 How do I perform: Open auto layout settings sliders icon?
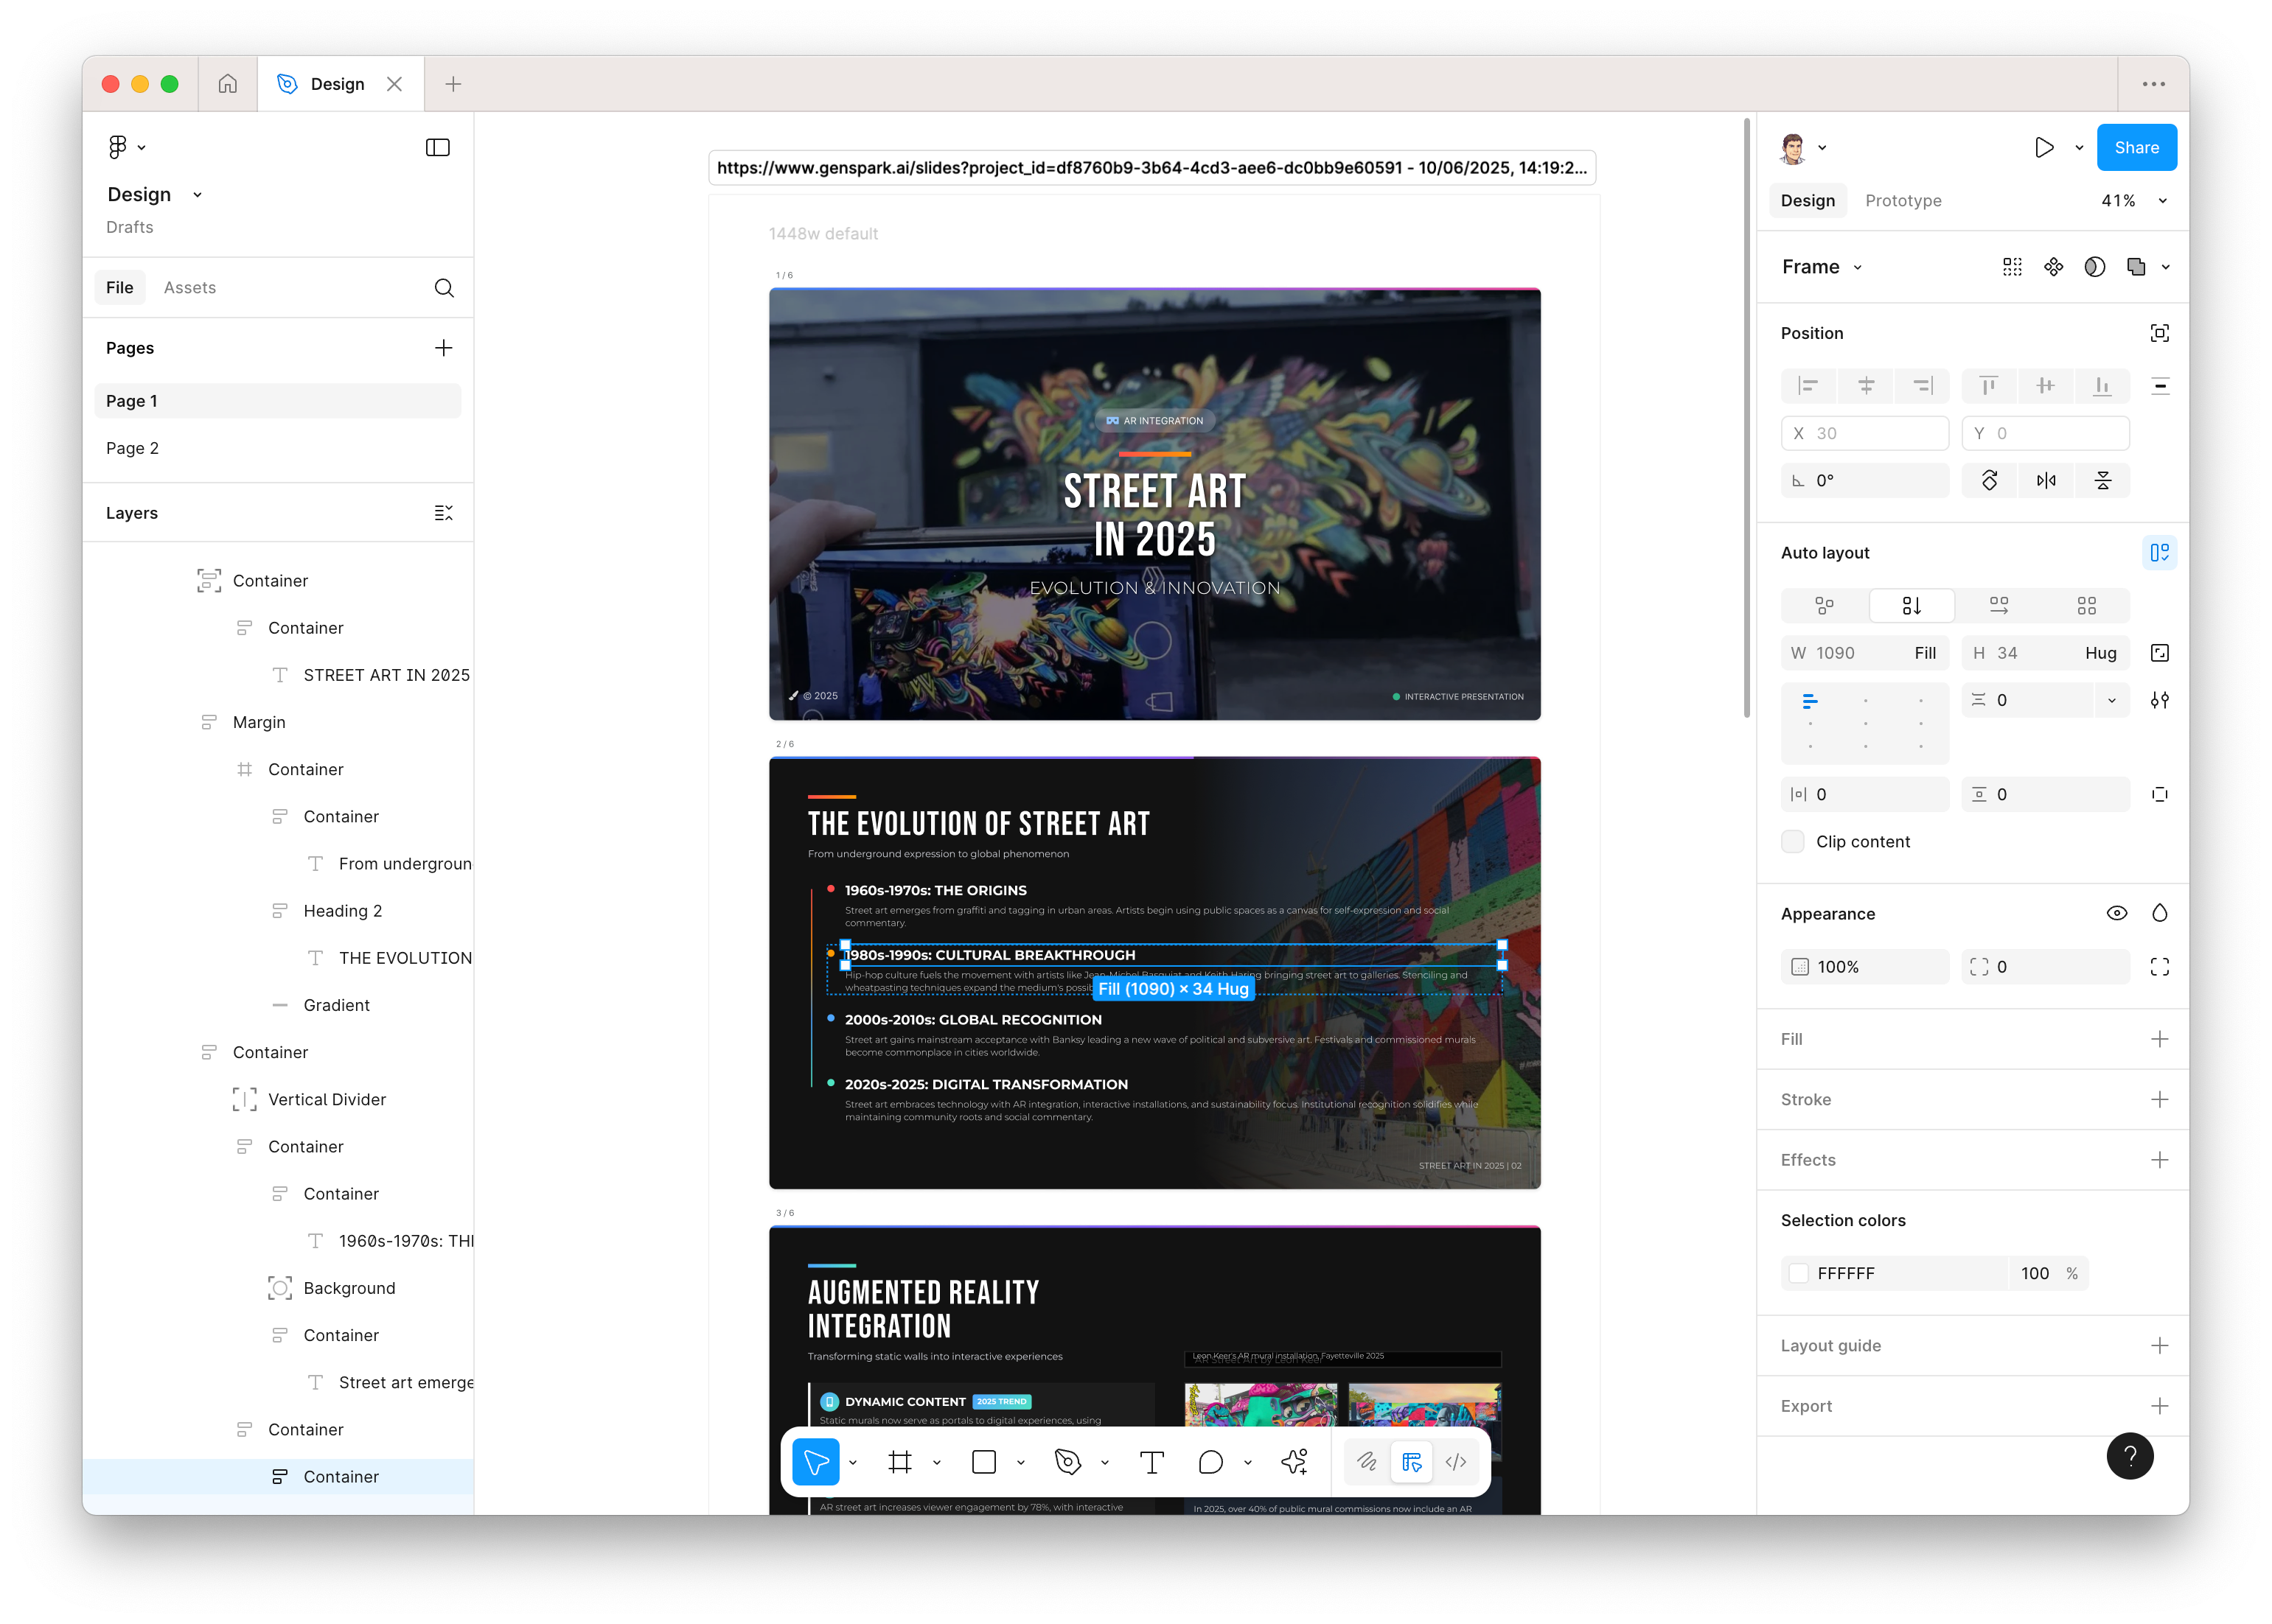pyautogui.click(x=2160, y=700)
